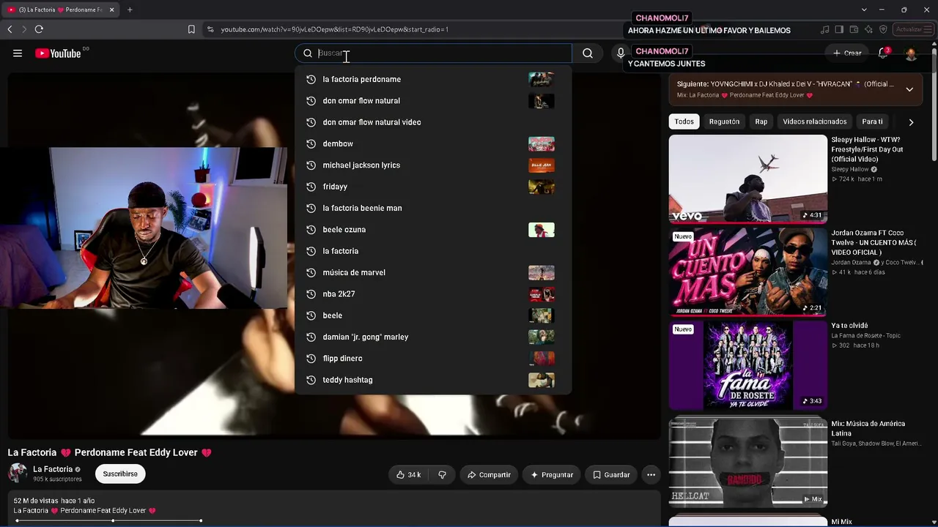
Task: Select the 'Rap' filter chip
Action: pyautogui.click(x=761, y=122)
